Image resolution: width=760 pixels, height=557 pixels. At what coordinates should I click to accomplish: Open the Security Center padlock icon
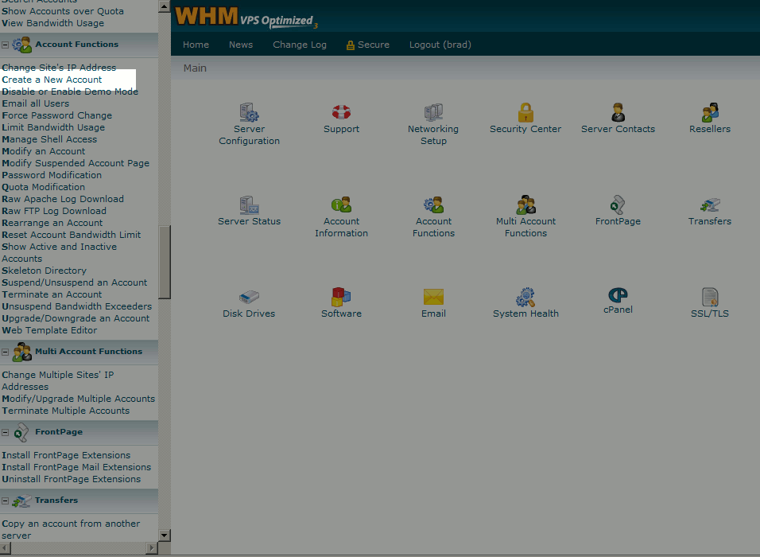coord(525,112)
